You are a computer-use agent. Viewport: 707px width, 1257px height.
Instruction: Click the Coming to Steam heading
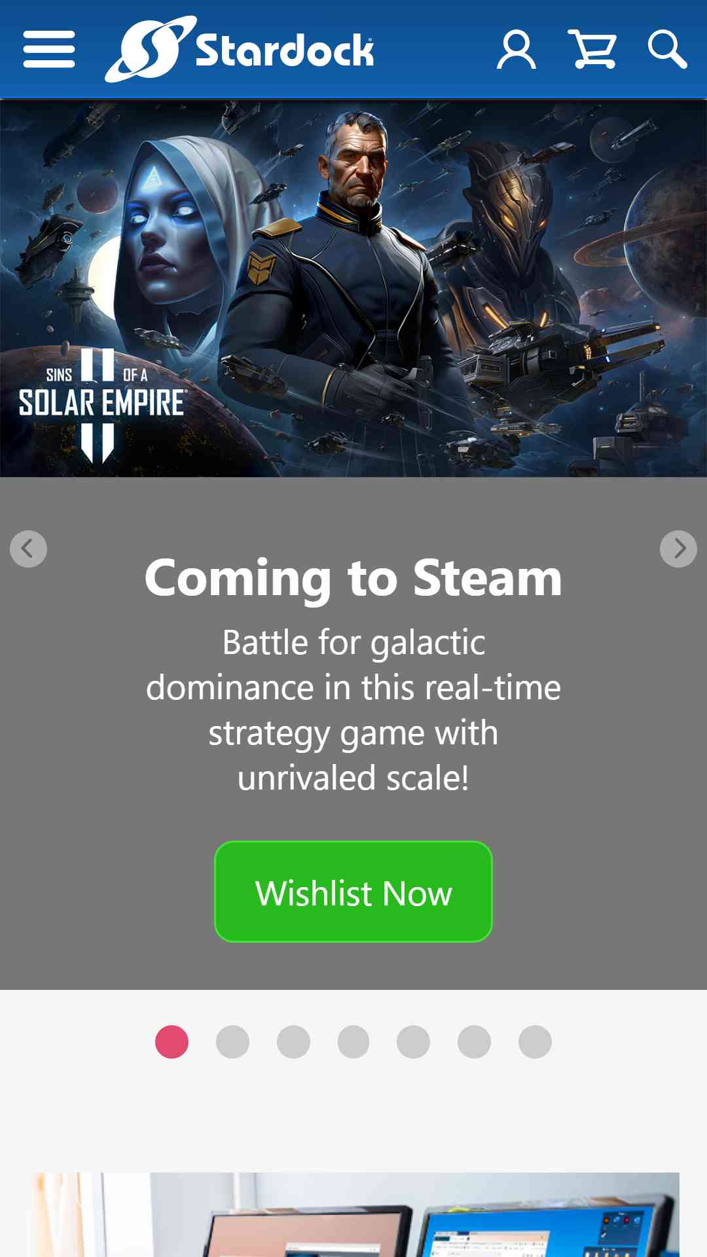point(353,577)
